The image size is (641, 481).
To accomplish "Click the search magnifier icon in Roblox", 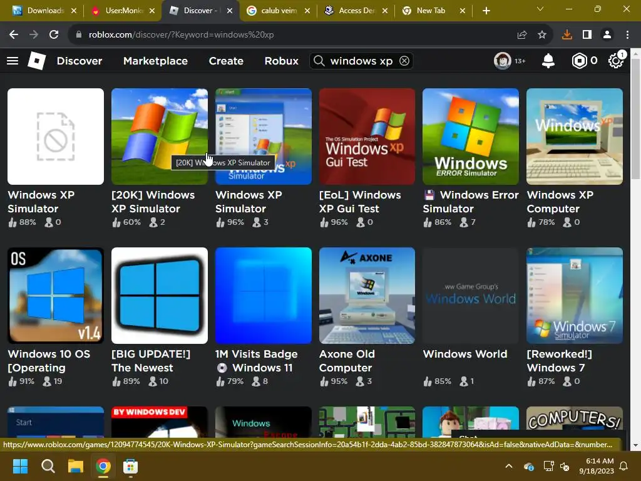I will 319,61.
